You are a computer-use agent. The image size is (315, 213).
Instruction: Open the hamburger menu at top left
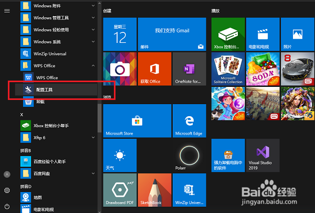pyautogui.click(x=7, y=11)
